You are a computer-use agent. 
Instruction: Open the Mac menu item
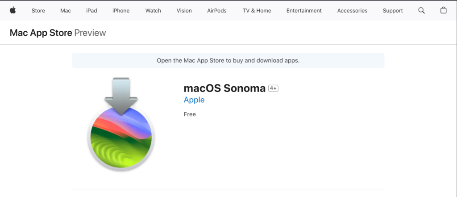click(66, 11)
